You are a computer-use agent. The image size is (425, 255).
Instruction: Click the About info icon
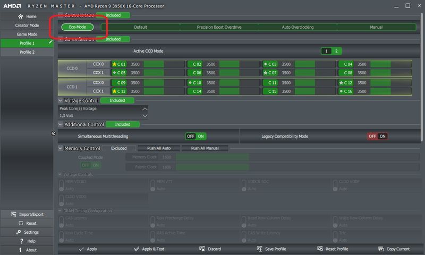[x=20, y=250]
